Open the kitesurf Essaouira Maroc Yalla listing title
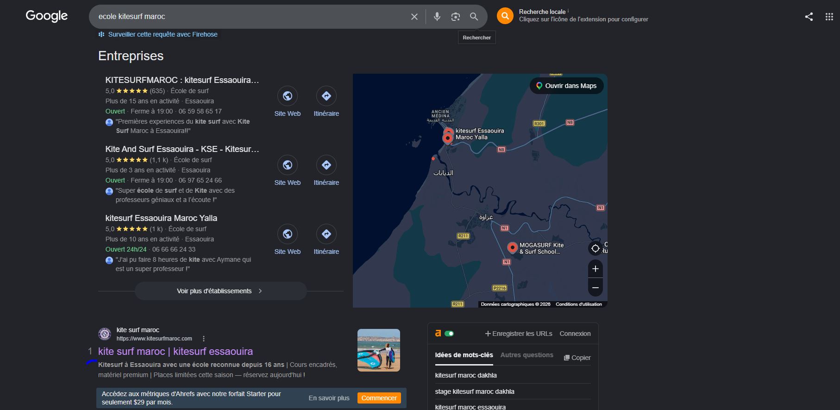The height and width of the screenshot is (410, 840). [161, 218]
